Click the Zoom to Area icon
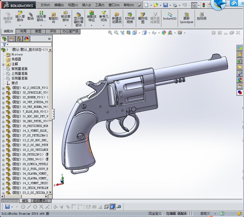 click(116, 33)
